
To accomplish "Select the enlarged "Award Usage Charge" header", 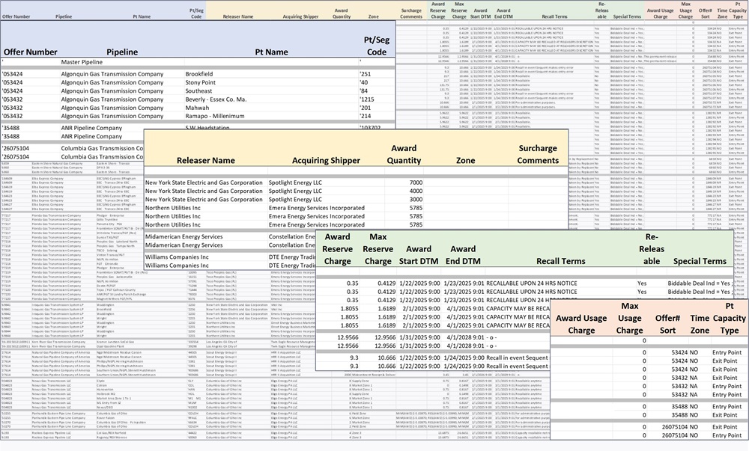I will click(581, 325).
